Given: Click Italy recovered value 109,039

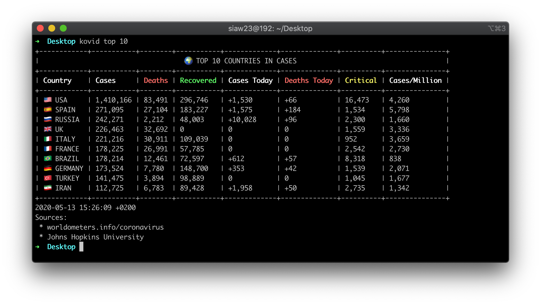Looking at the screenshot, I should (x=194, y=139).
